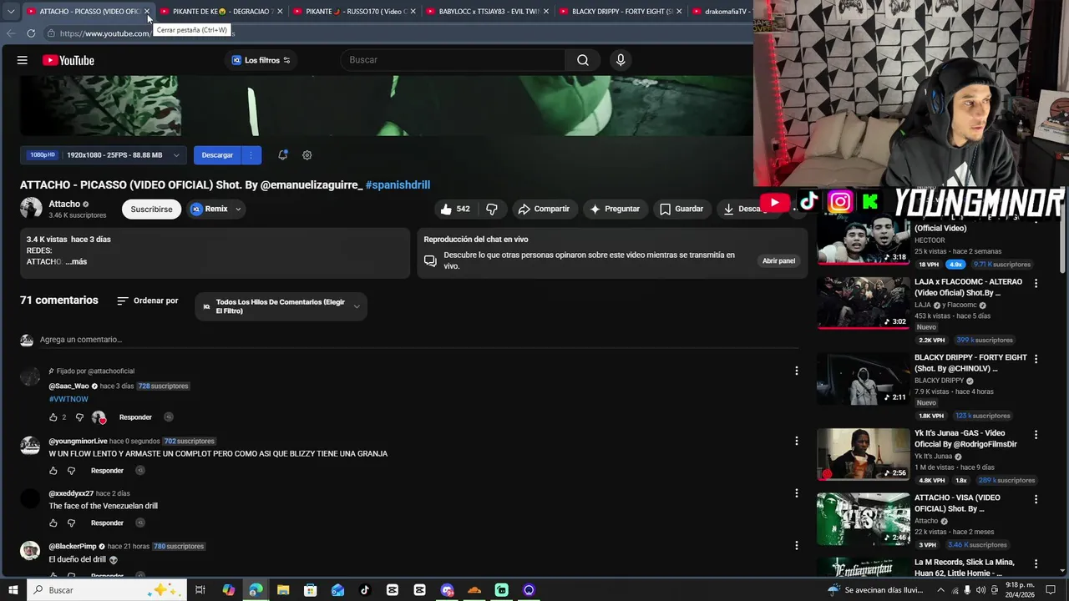
Task: Like the @Saac_Wao pinned comment
Action: [x=53, y=417]
